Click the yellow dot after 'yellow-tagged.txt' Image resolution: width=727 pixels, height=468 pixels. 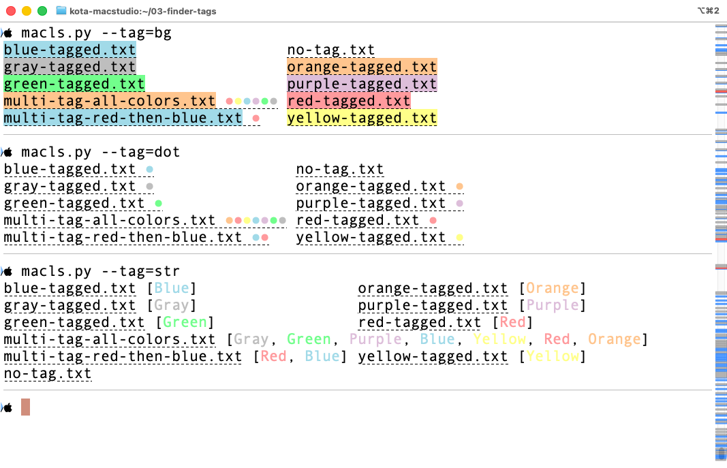[459, 238]
